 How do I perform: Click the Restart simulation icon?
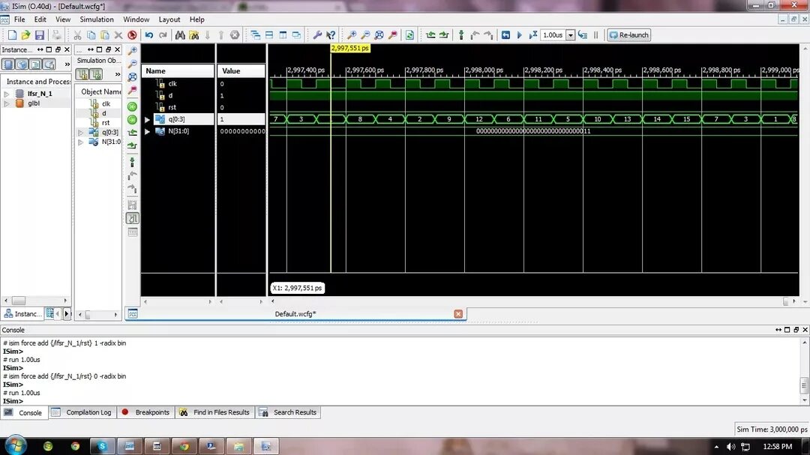click(x=505, y=35)
